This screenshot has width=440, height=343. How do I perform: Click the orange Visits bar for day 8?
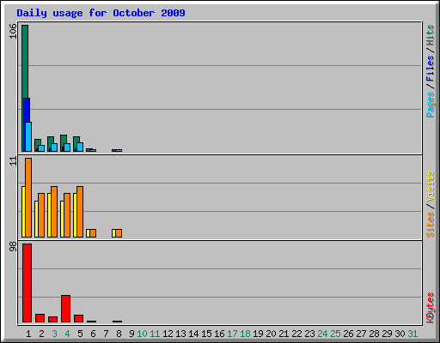[x=119, y=233]
